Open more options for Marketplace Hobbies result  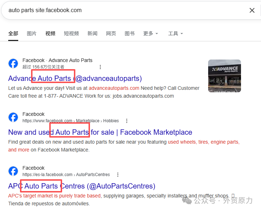click(x=127, y=121)
